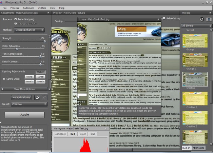Toggle the Lighting Effects checkbox
This screenshot has width=213, height=153.
4,79
